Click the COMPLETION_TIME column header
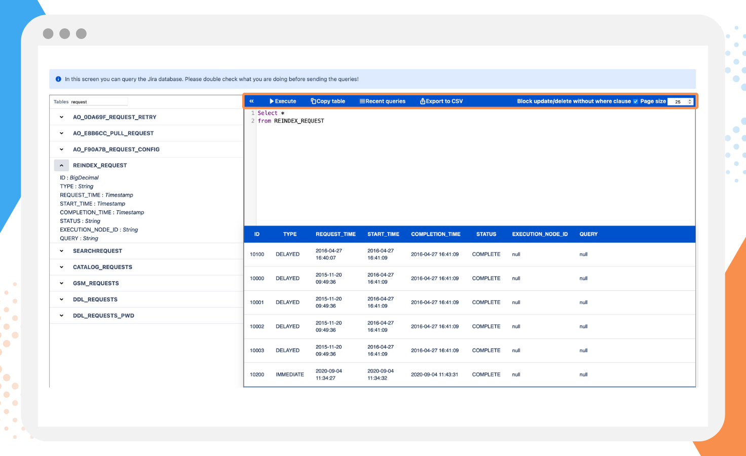 [x=436, y=234]
